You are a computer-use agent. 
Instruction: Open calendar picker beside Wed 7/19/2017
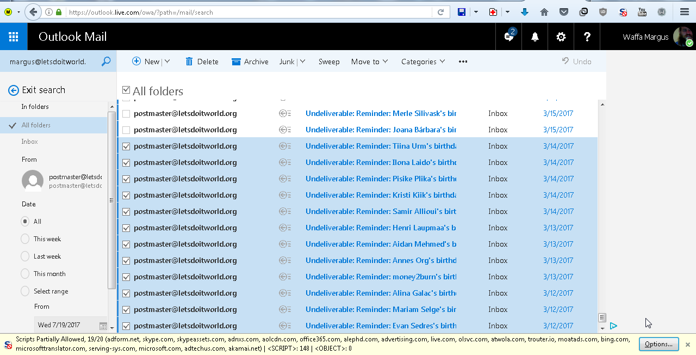pos(103,326)
